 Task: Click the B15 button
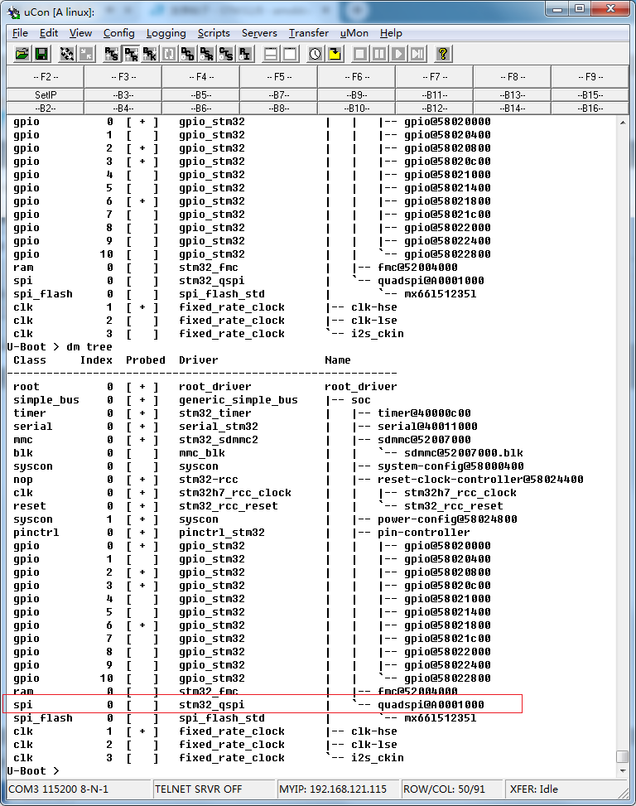click(590, 95)
